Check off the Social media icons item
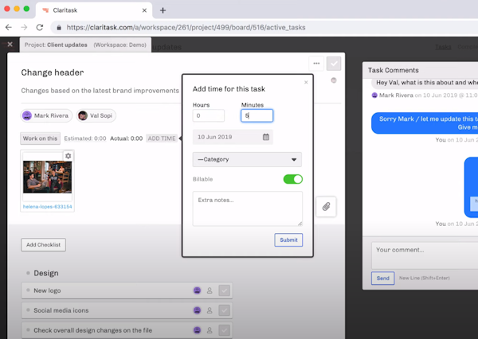 [225, 310]
